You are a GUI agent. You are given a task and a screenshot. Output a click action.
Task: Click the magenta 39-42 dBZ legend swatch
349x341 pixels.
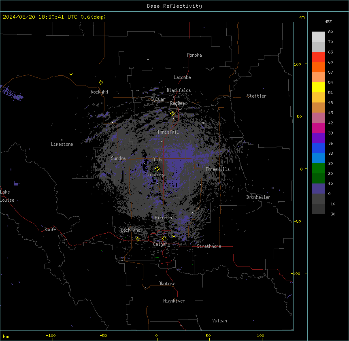click(318, 128)
